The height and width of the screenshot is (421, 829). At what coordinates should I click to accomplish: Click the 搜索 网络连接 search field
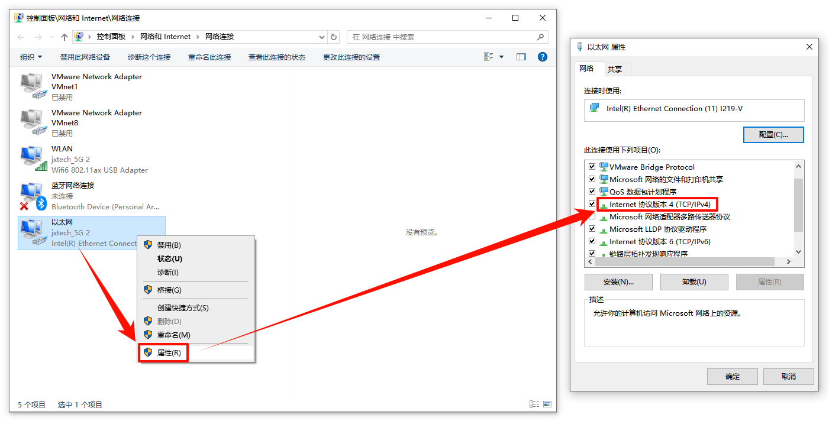coord(448,37)
